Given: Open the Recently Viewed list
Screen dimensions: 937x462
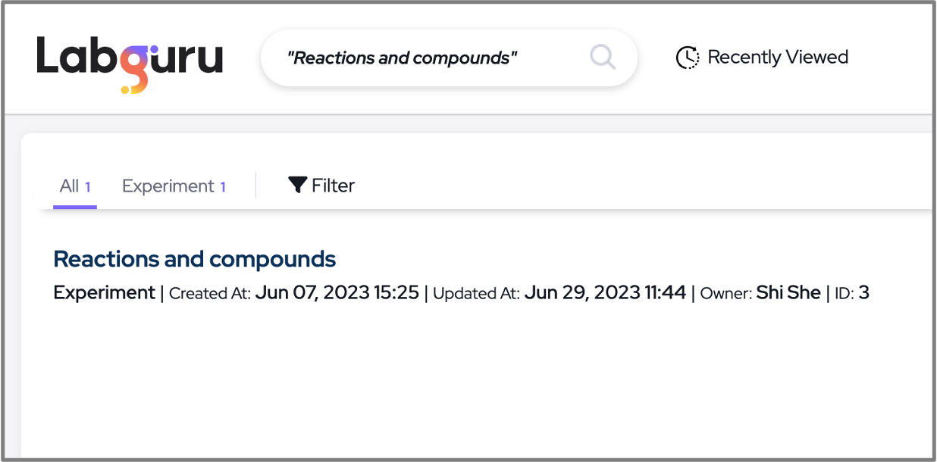Looking at the screenshot, I should coord(777,58).
